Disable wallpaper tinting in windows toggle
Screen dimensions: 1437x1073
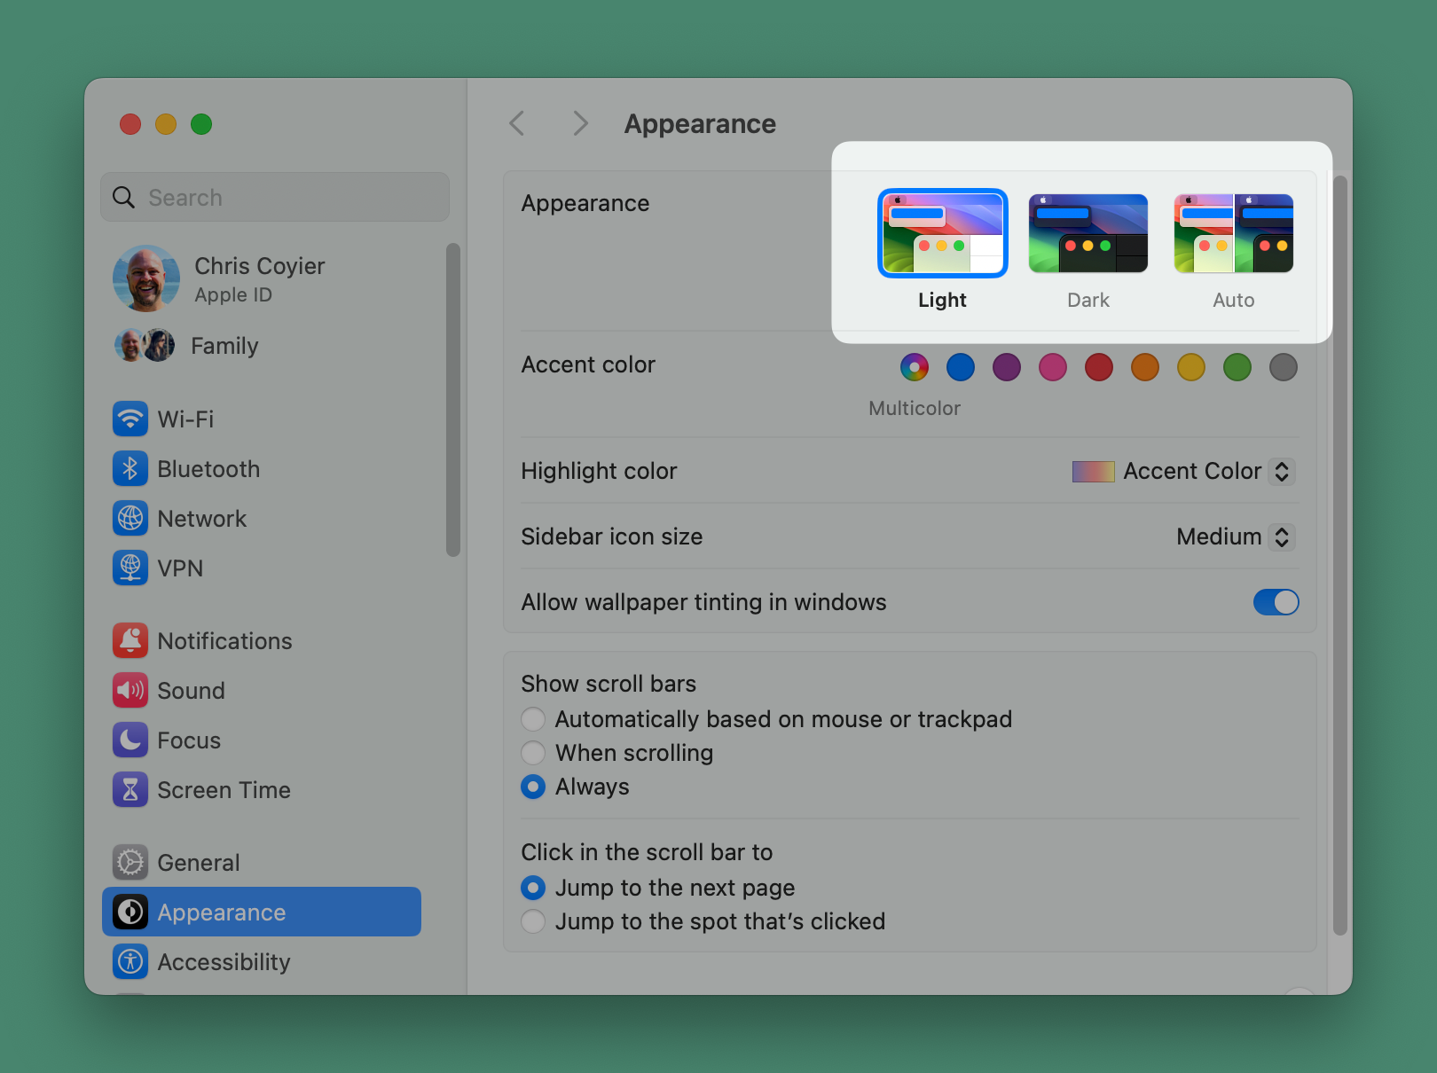click(x=1276, y=602)
